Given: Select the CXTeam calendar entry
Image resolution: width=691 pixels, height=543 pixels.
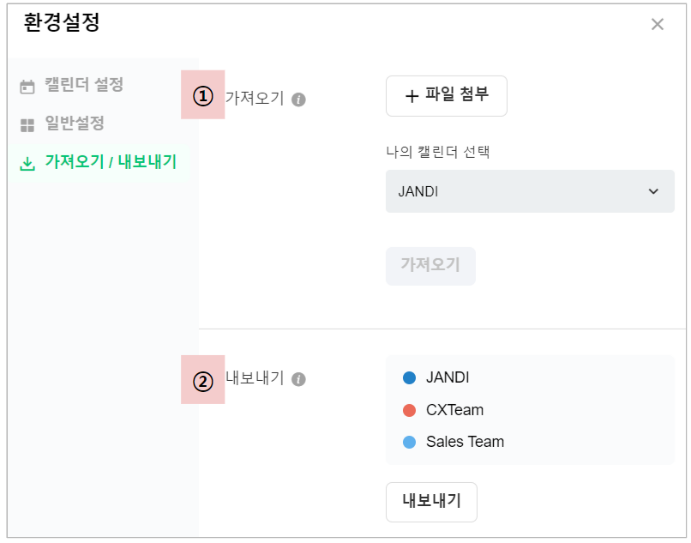Looking at the screenshot, I should pyautogui.click(x=454, y=410).
